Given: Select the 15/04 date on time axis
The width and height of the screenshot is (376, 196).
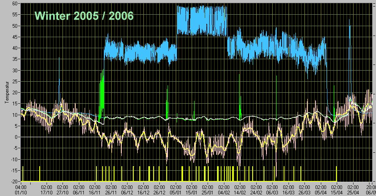Looking at the screenshot, I should click(337, 192).
